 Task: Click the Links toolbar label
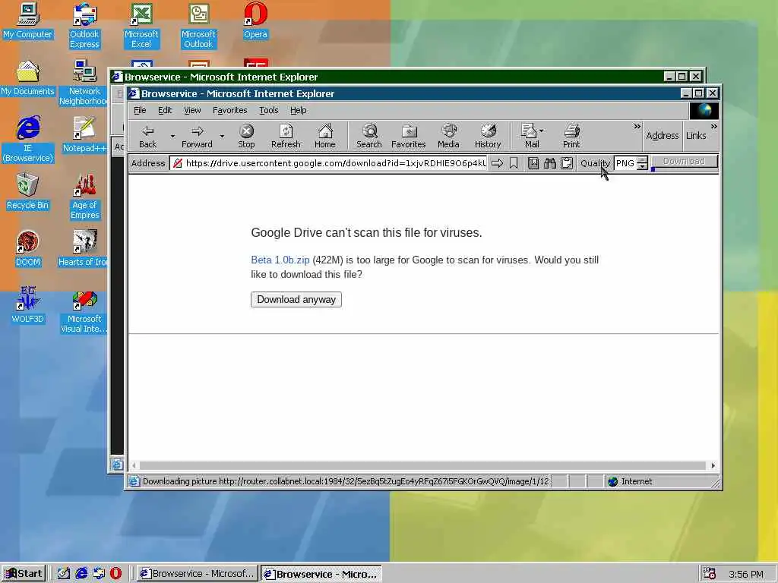coord(696,135)
